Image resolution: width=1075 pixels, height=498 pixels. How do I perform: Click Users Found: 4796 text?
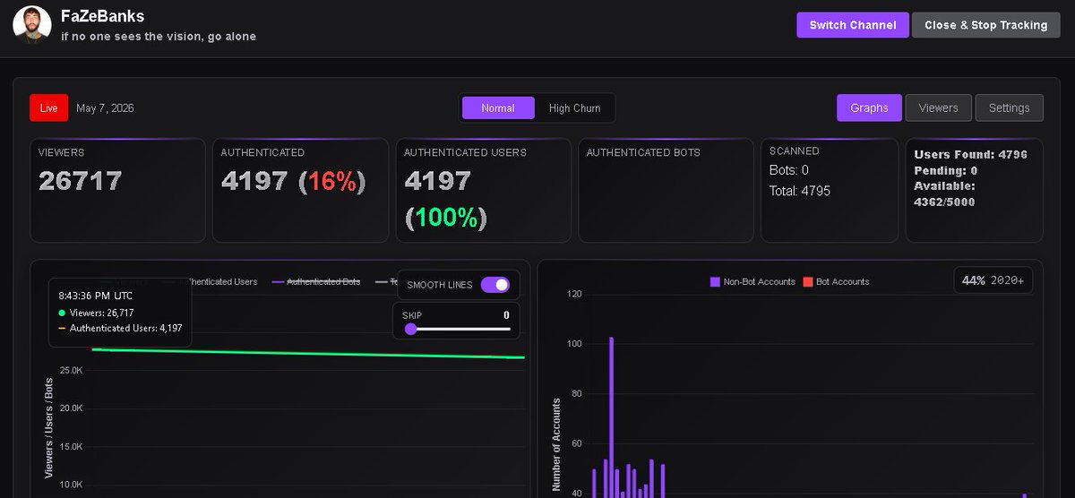pos(970,154)
